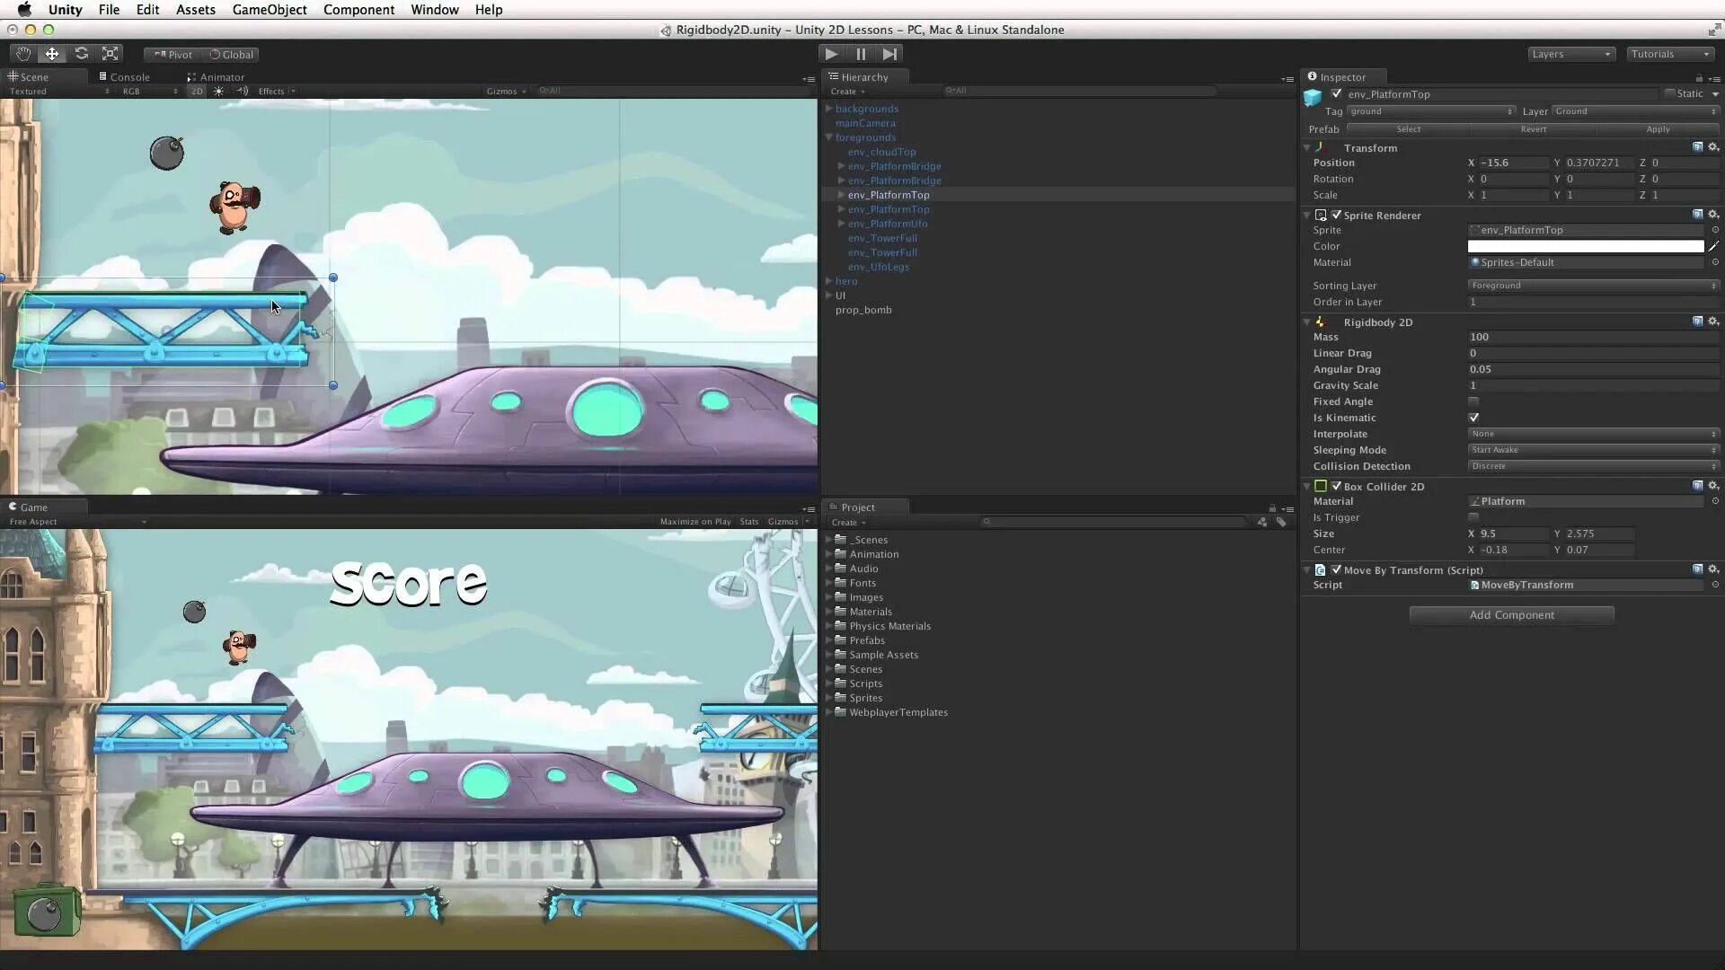
Task: Toggle the Is Trigger checkbox
Action: pos(1473,517)
